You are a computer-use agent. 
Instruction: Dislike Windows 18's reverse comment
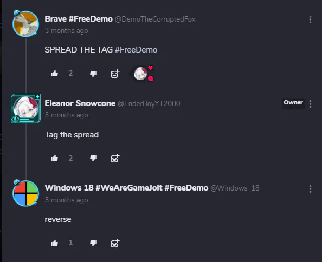click(x=93, y=243)
